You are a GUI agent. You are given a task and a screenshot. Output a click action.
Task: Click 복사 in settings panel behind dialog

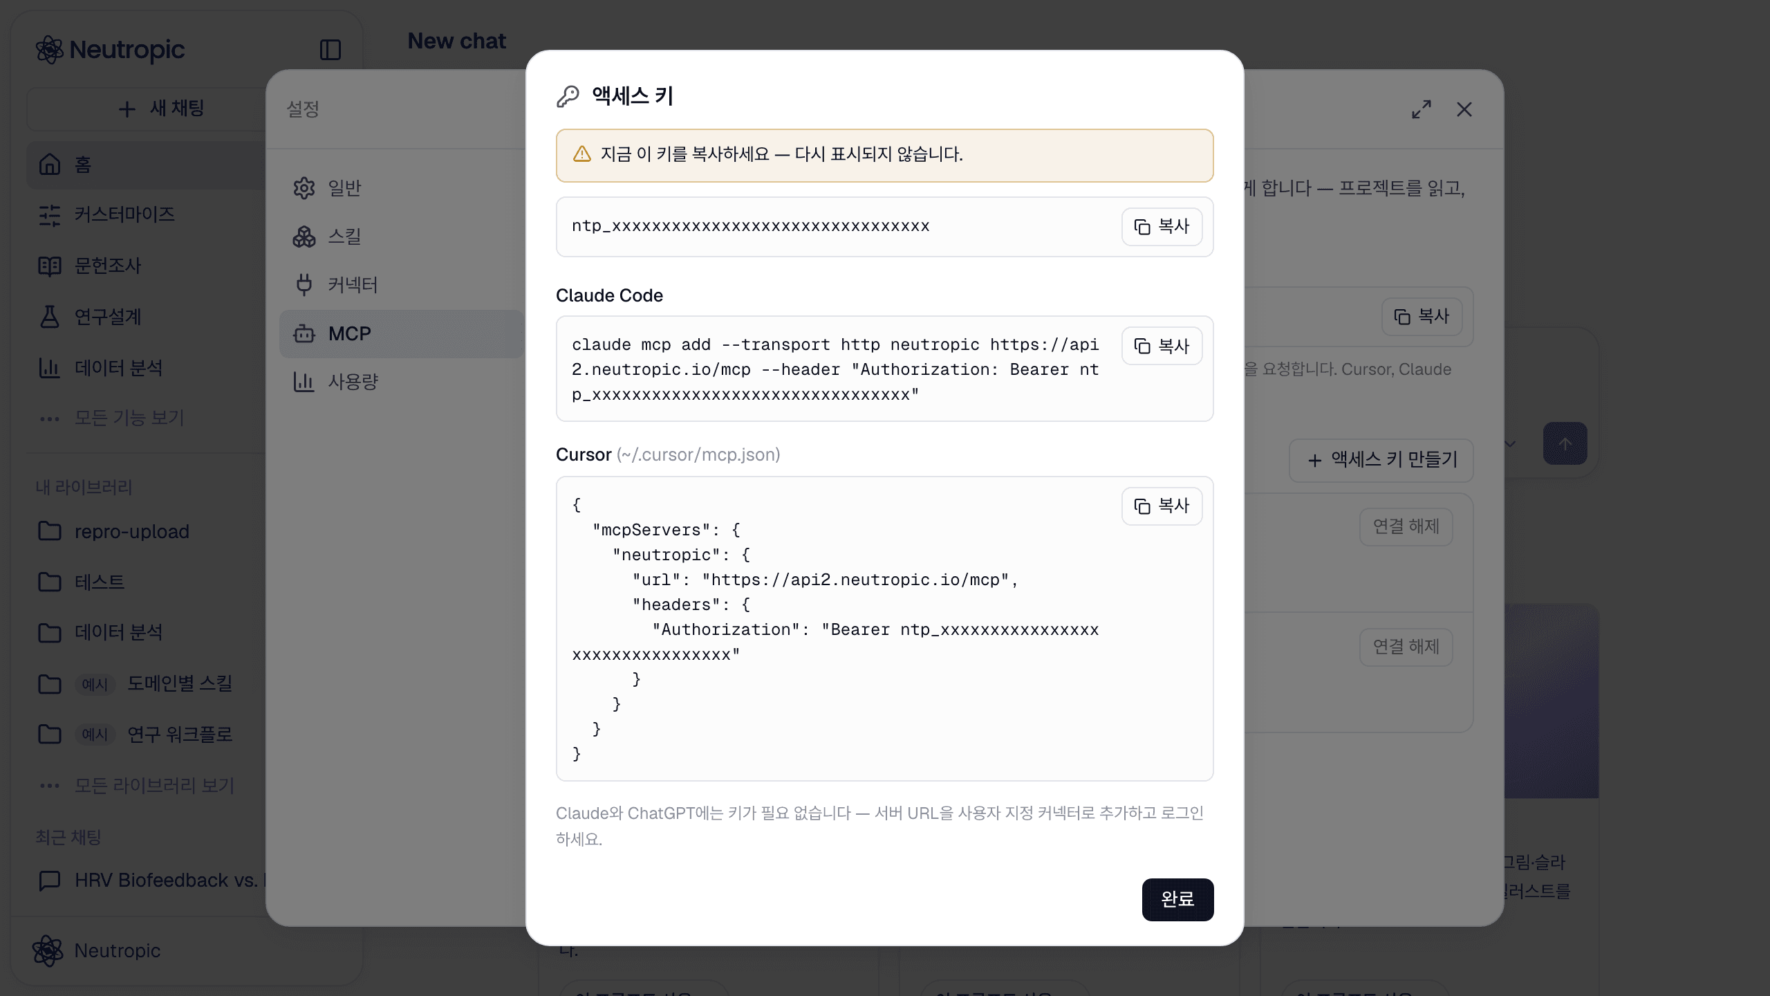[x=1422, y=317]
